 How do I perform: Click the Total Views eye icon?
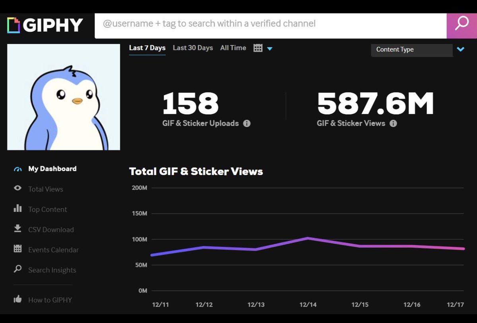pyautogui.click(x=17, y=188)
